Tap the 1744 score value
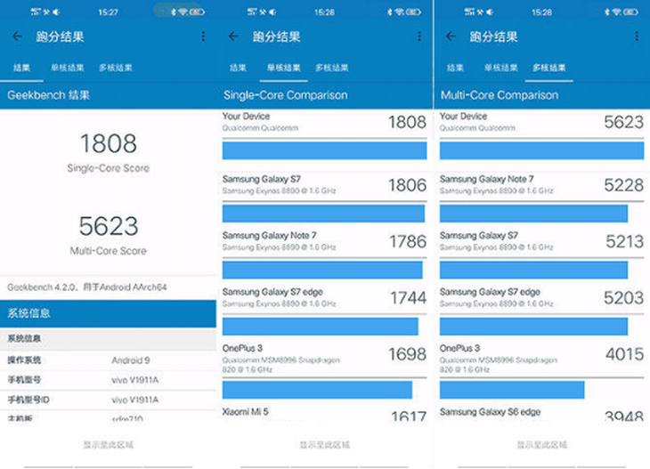Screen dimensions: 650x469 408,297
